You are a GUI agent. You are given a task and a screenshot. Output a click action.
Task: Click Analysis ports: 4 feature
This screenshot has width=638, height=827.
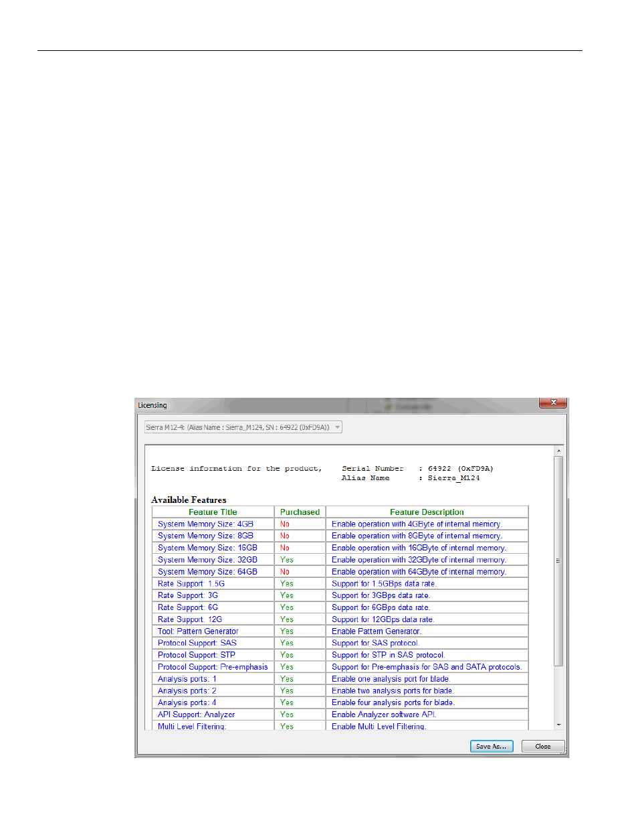click(x=187, y=702)
